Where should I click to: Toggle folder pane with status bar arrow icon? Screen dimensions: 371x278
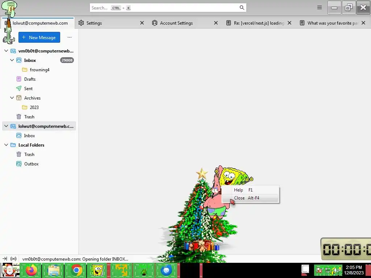(5, 259)
